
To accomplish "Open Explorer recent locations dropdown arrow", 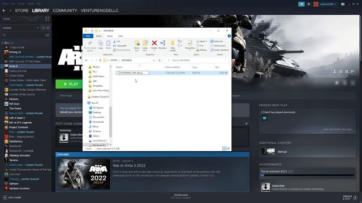I will [x=96, y=60].
